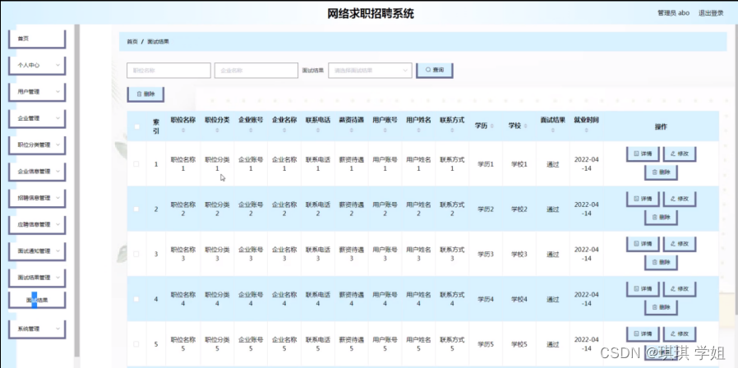Click 删除 for row 3
Viewport: 738px width, 368px height.
661,262
